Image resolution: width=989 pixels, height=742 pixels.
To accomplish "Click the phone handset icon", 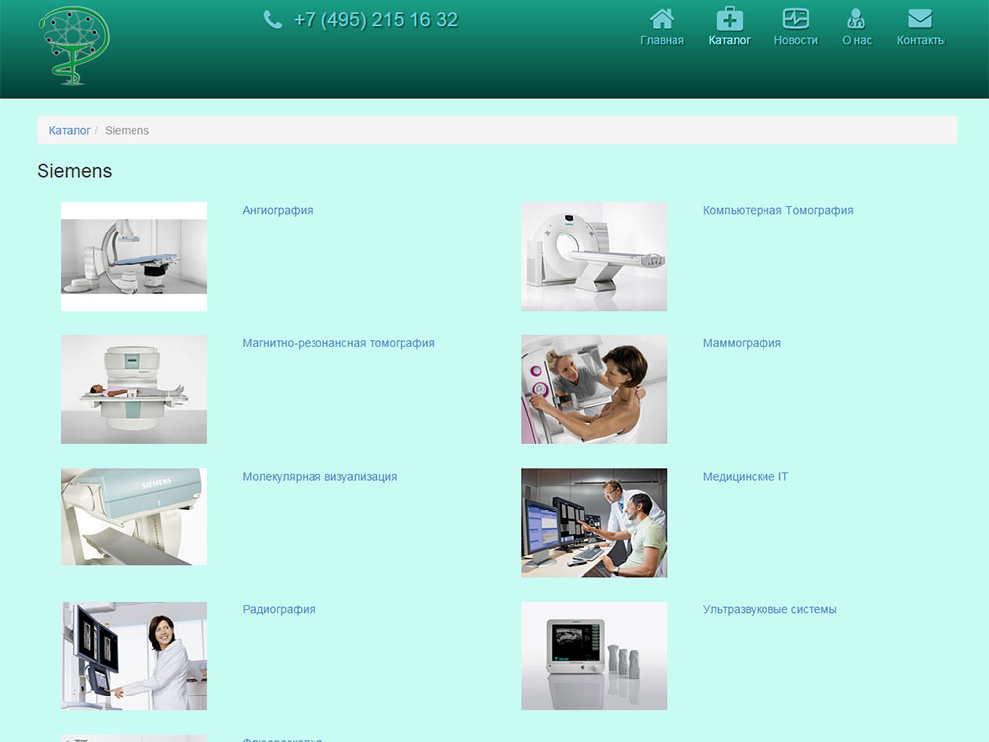I will (273, 20).
